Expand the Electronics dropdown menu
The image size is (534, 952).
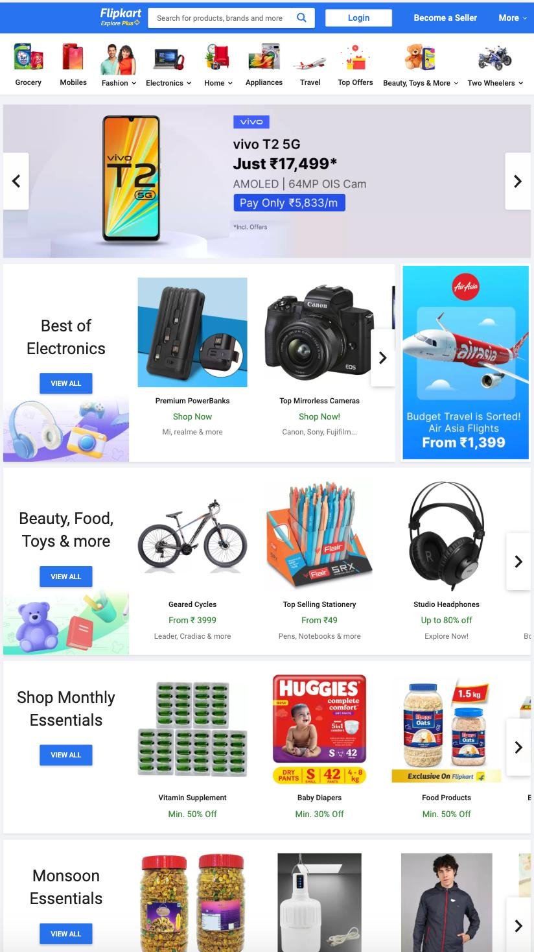168,83
